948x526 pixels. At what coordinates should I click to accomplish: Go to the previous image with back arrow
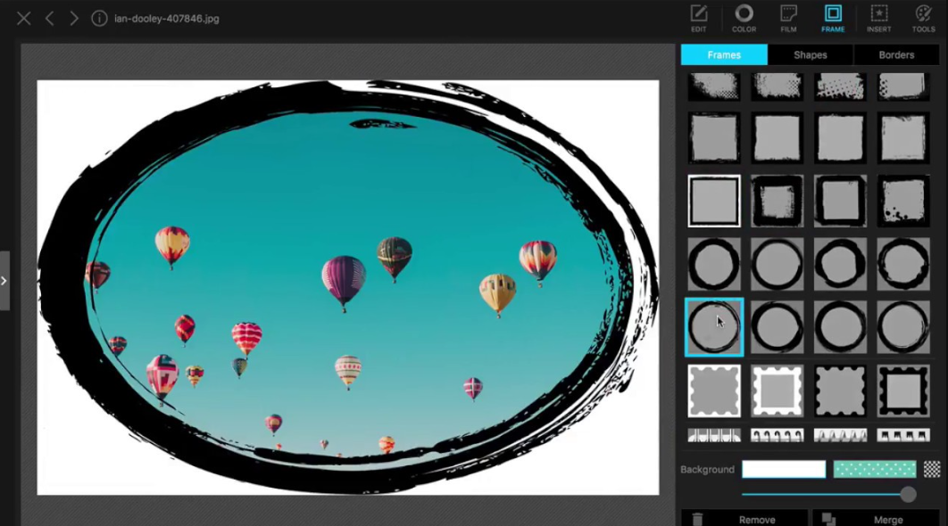[x=49, y=17]
